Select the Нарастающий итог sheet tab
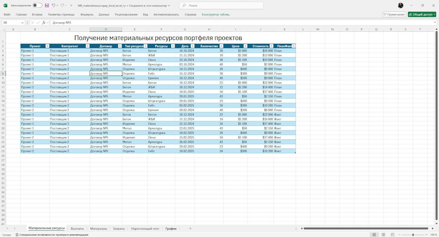 point(145,229)
